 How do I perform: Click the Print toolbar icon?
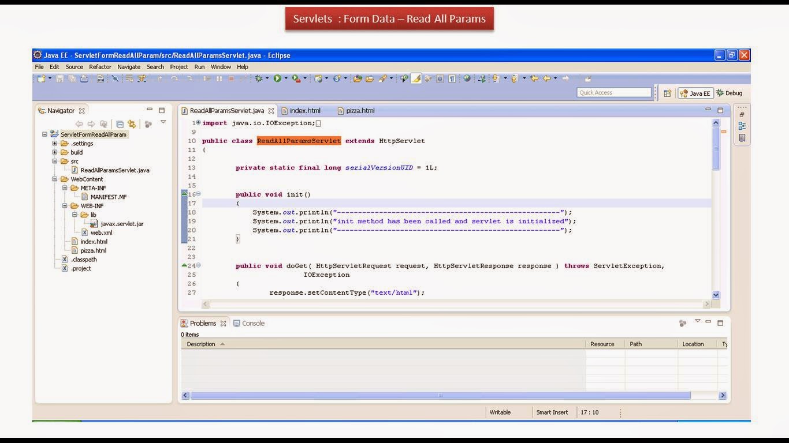tap(84, 79)
